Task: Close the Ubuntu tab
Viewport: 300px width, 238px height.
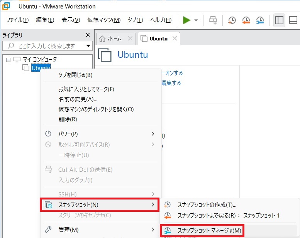Action: 175,39
